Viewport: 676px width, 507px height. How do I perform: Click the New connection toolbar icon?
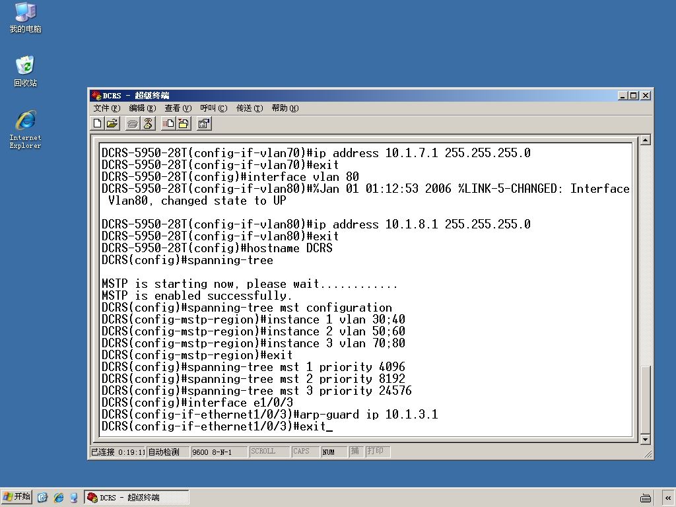pos(98,124)
